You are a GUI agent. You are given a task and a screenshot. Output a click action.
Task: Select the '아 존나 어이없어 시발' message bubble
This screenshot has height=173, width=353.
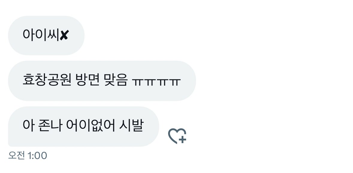(84, 127)
